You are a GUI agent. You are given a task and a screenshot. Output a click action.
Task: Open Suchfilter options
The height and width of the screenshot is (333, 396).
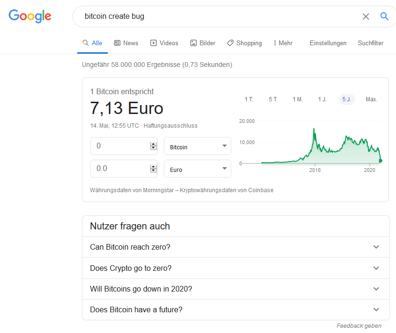click(371, 43)
